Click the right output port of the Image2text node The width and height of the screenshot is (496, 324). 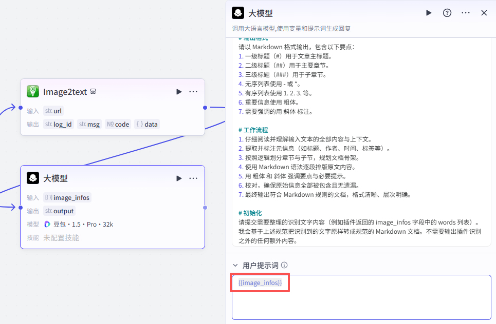205,108
